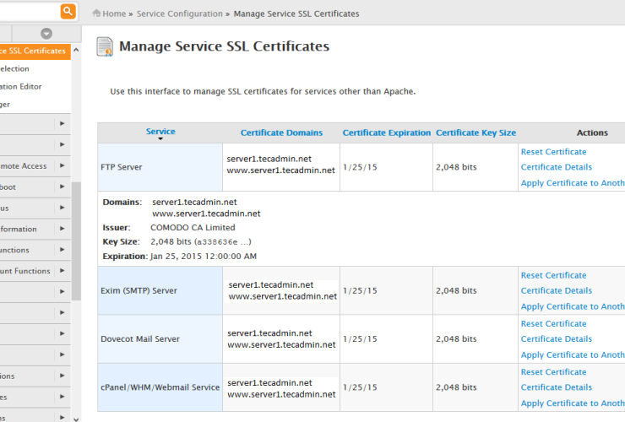Sort table by Certificate Expiration column

coord(386,133)
